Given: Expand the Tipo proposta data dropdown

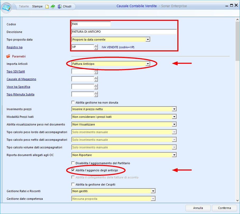Looking at the screenshot, I should pyautogui.click(x=148, y=40).
